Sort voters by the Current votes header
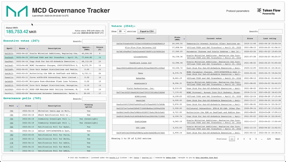Screen dimensions: 286x162 (214, 39)
